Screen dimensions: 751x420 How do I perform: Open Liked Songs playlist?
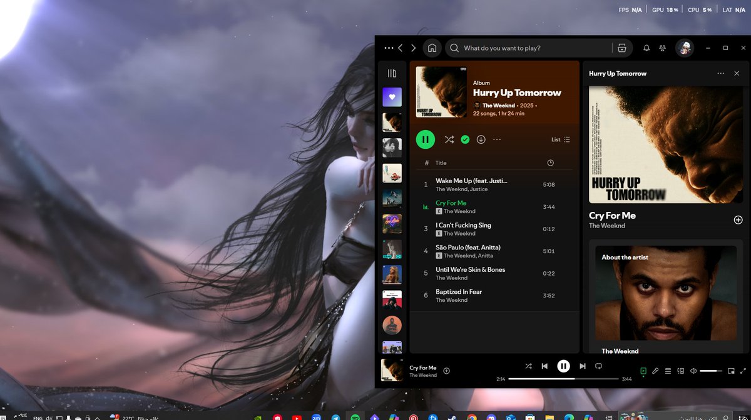tap(392, 97)
